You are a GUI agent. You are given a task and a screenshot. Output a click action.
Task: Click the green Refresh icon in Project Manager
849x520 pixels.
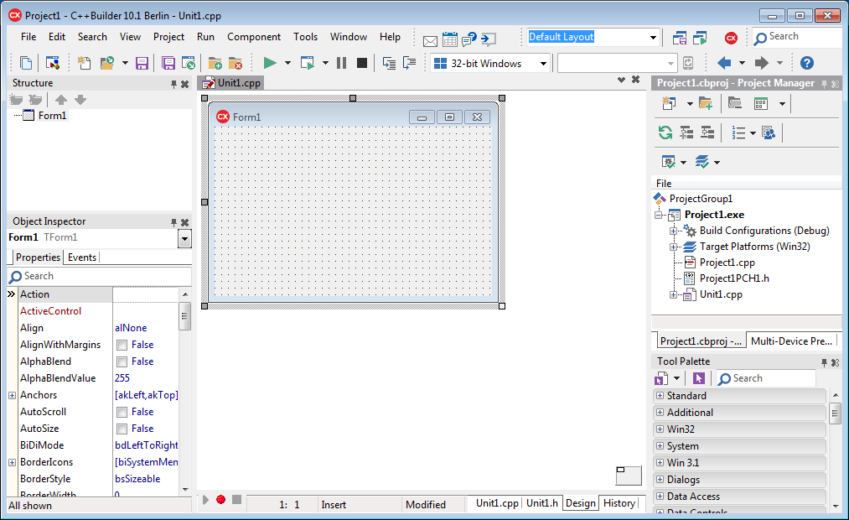tap(665, 133)
